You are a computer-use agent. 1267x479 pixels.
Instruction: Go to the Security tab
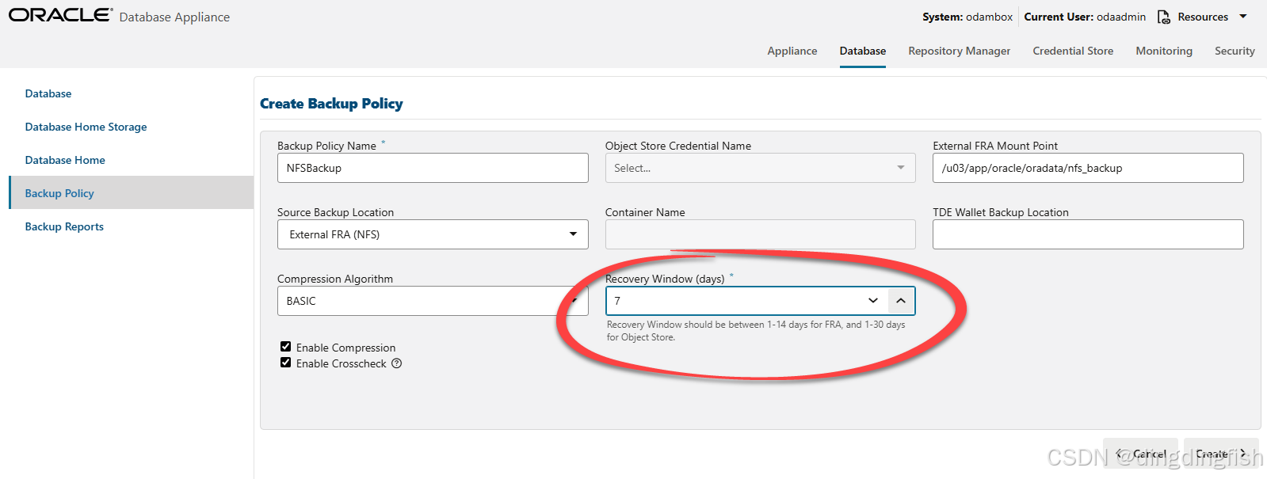pyautogui.click(x=1235, y=51)
